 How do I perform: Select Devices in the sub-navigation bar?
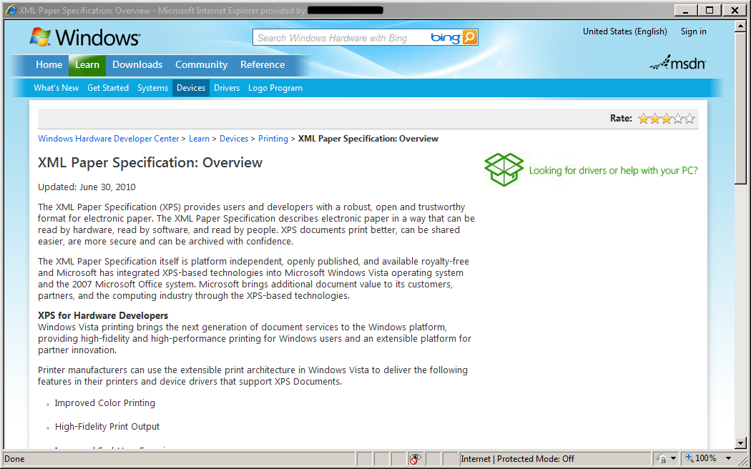(x=191, y=88)
